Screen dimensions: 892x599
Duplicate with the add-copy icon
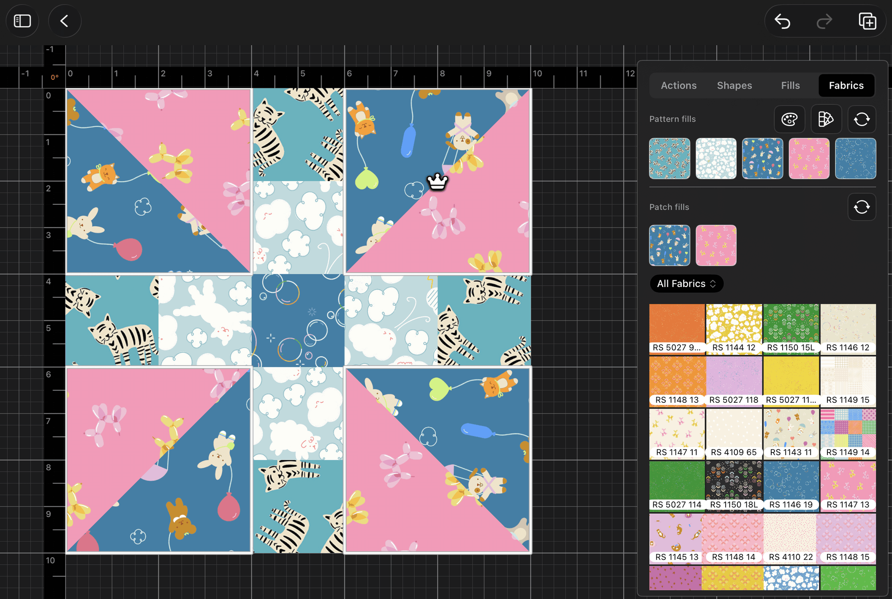867,21
